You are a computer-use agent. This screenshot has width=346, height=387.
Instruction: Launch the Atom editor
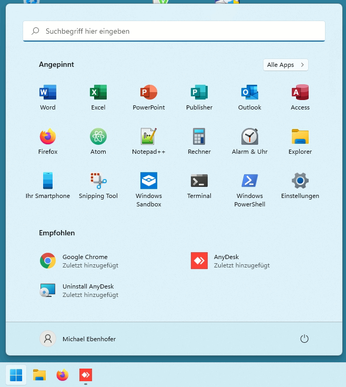click(x=98, y=142)
